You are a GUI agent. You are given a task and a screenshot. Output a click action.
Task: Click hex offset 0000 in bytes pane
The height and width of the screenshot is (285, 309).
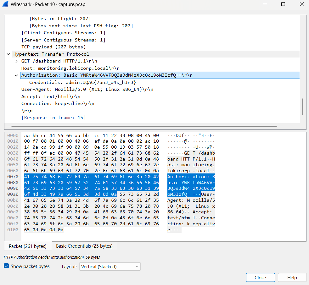tap(13, 135)
